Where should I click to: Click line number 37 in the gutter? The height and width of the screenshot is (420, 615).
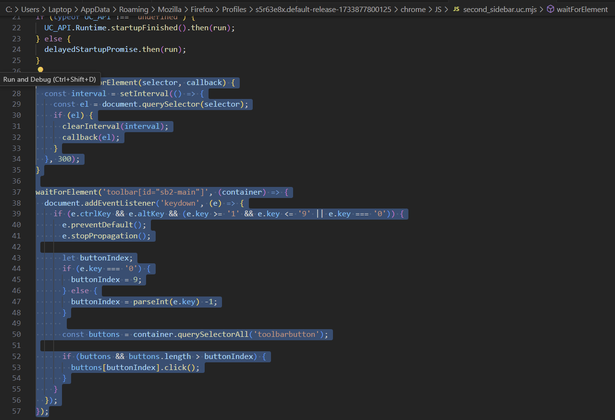coord(16,192)
